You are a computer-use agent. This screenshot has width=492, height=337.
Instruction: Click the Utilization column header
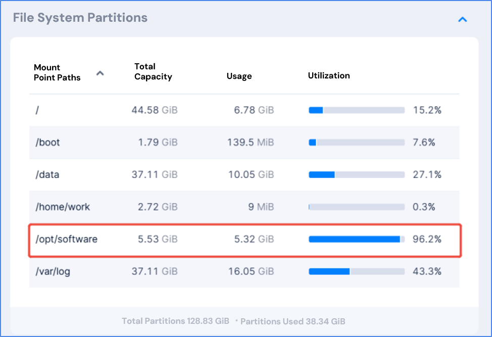[x=329, y=75]
